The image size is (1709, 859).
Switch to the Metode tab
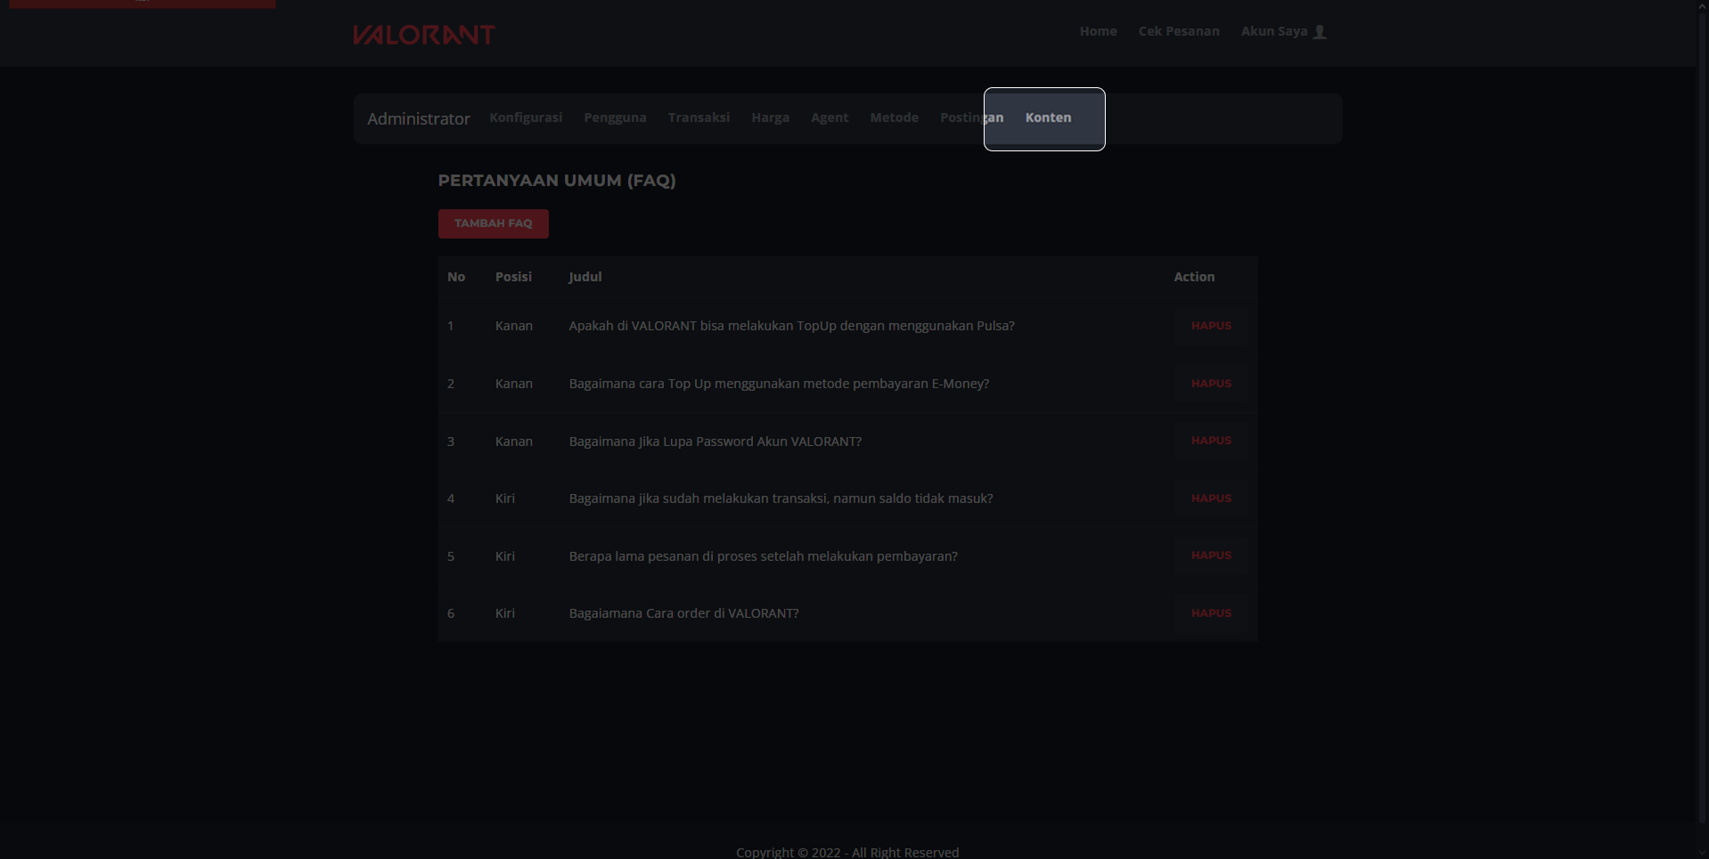pos(894,118)
